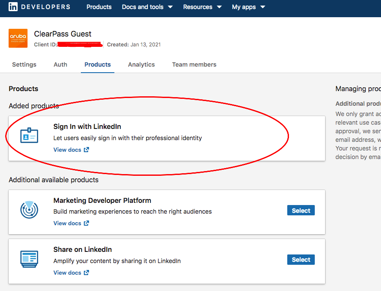Select the Share on LinkedIn product

pyautogui.click(x=301, y=260)
